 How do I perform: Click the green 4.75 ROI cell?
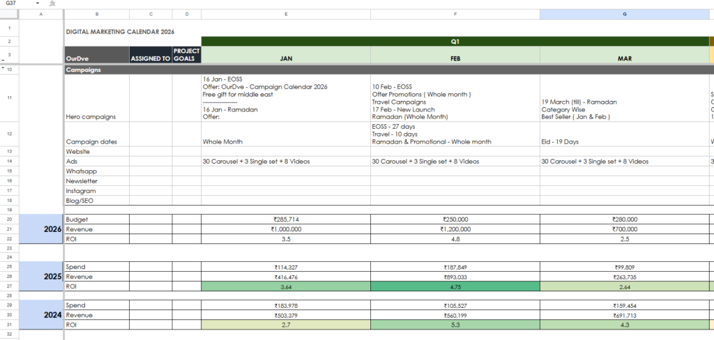click(455, 286)
